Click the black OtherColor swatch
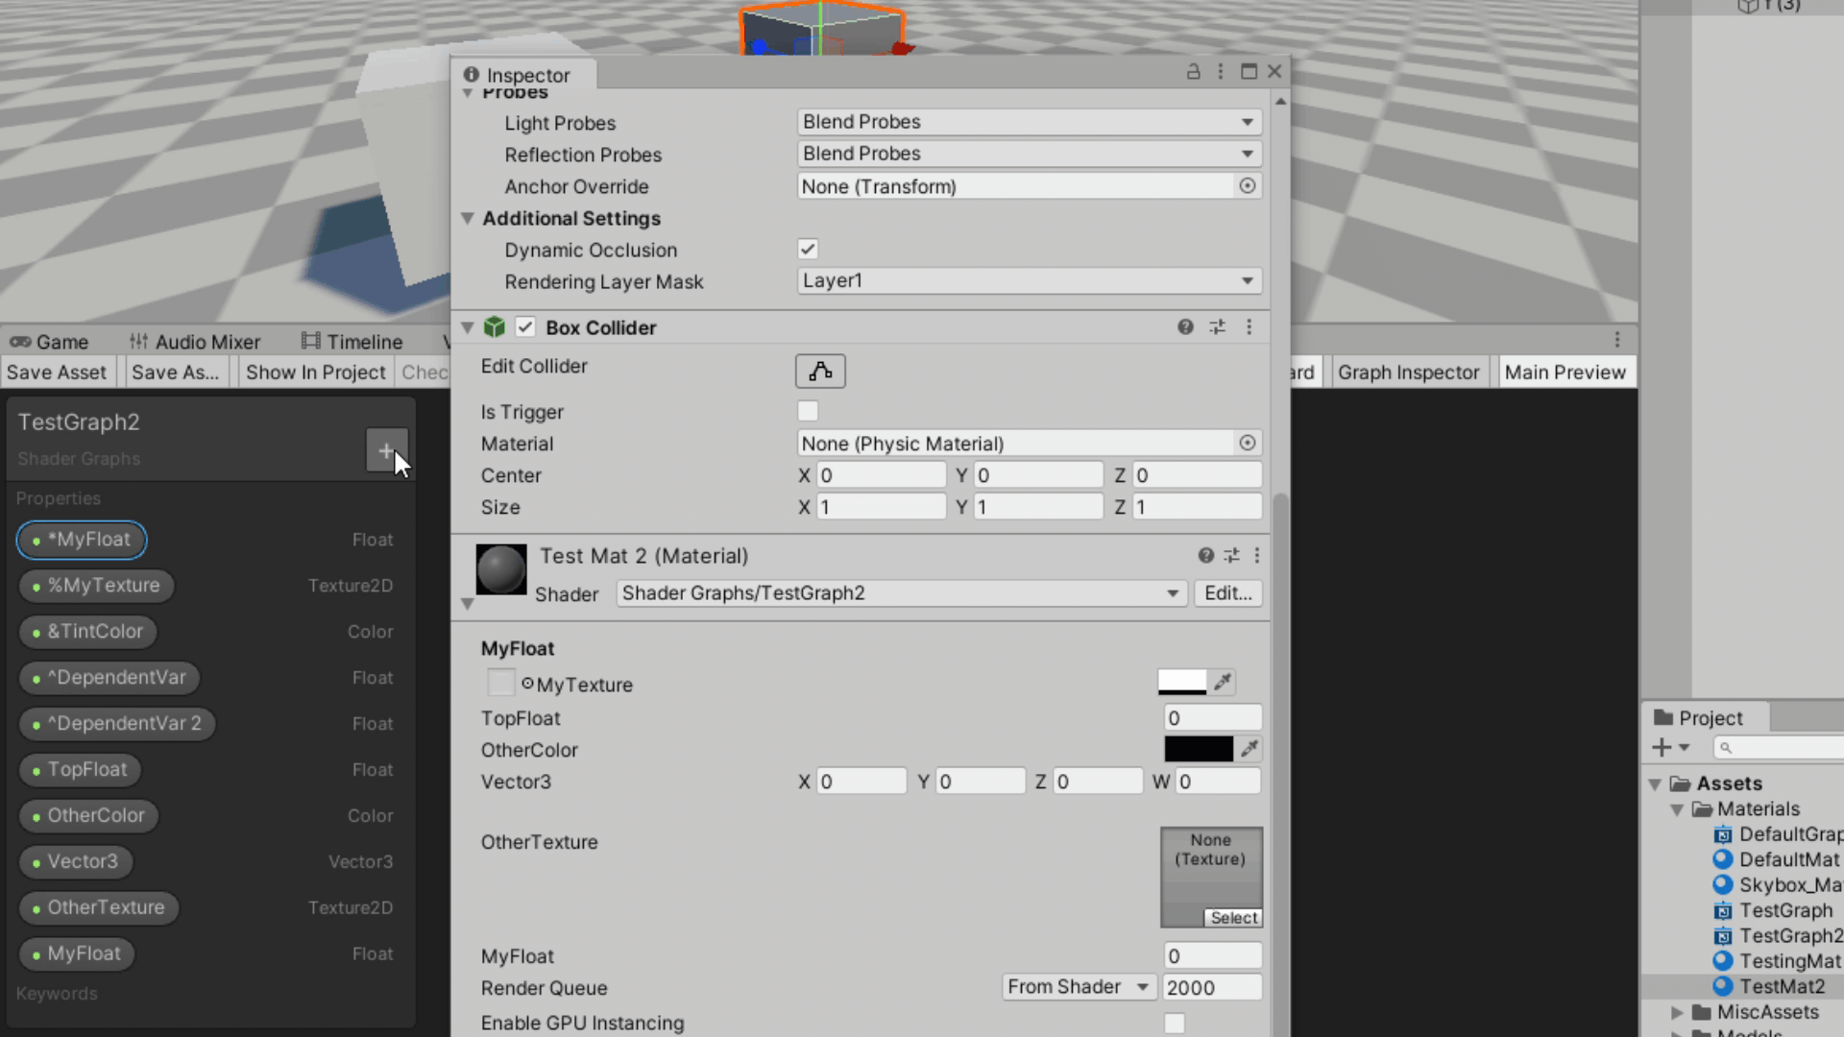Image resolution: width=1844 pixels, height=1037 pixels. [1198, 749]
